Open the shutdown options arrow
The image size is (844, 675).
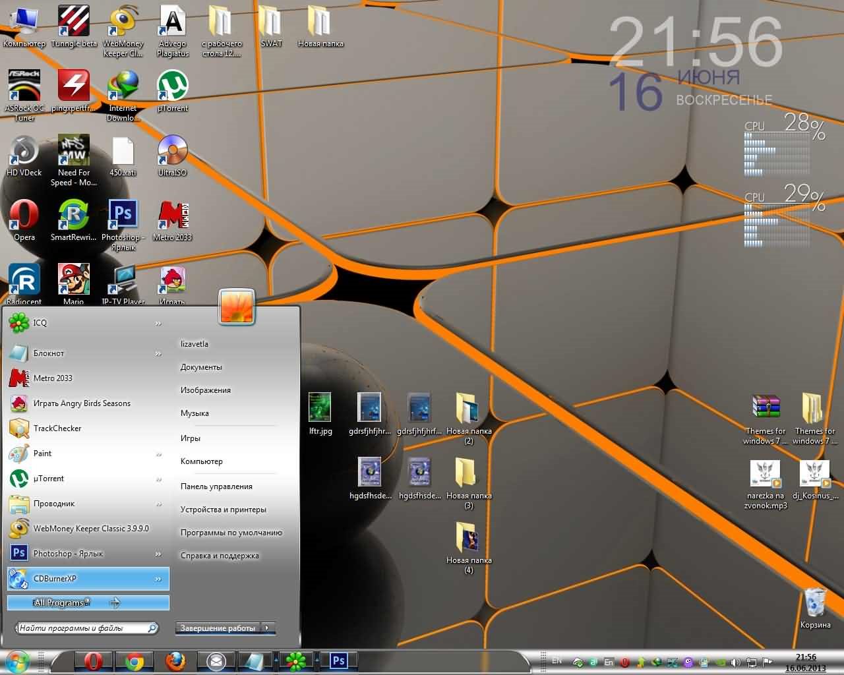pyautogui.click(x=268, y=628)
